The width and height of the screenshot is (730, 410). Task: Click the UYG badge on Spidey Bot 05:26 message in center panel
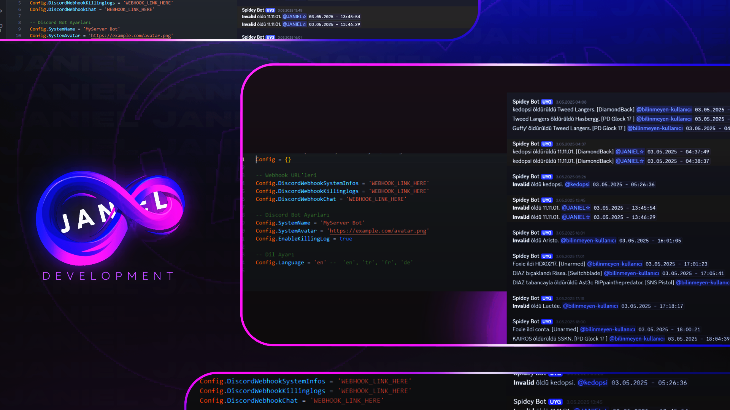tap(547, 177)
